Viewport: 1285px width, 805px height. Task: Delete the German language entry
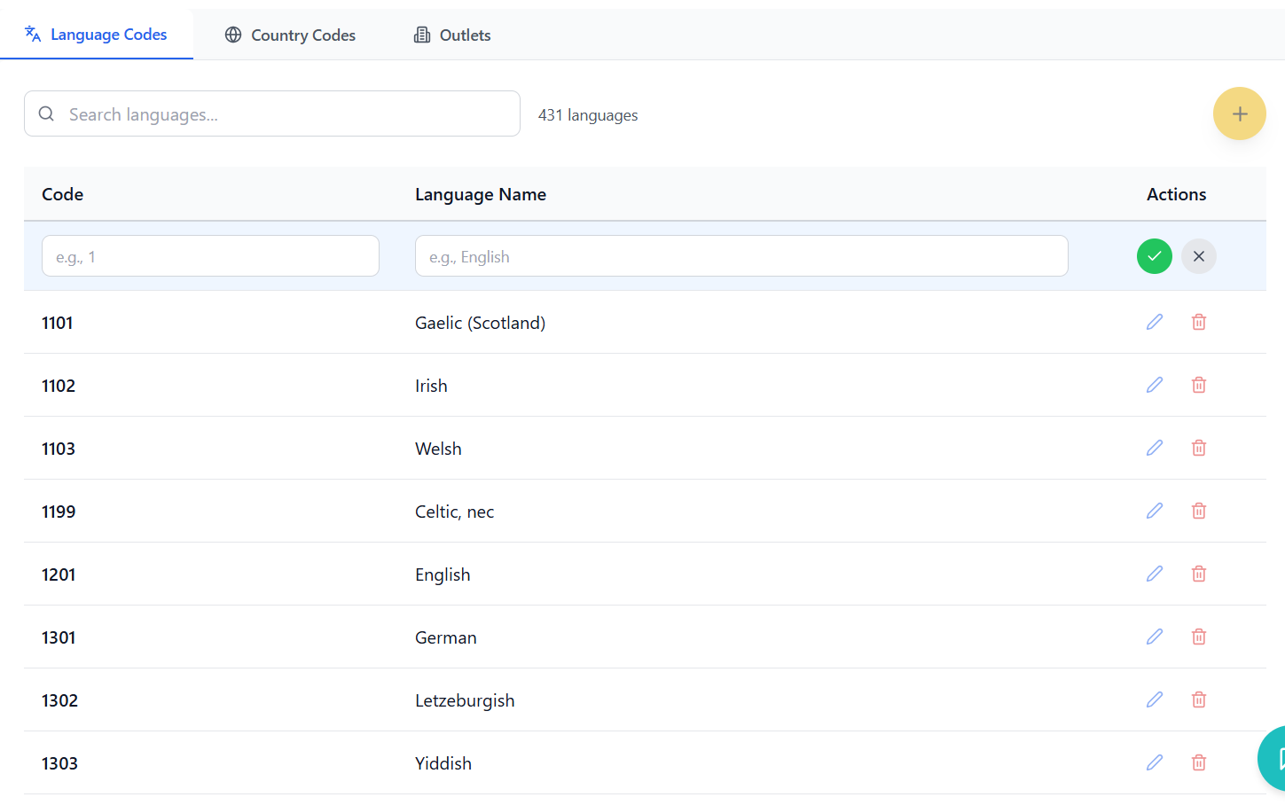tap(1198, 637)
